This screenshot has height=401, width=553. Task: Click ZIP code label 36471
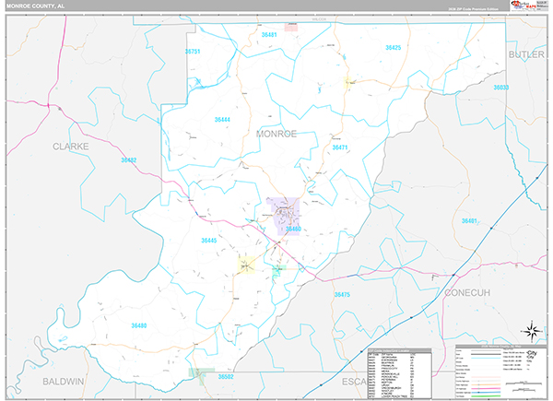coord(339,147)
